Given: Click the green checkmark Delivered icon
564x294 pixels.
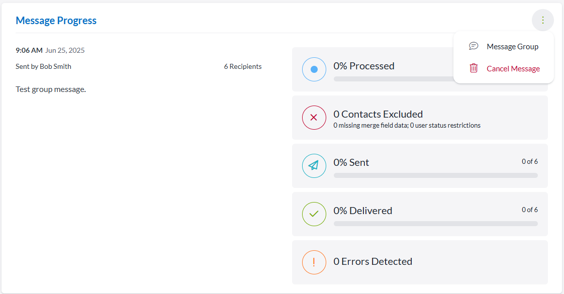Looking at the screenshot, I should 314,214.
